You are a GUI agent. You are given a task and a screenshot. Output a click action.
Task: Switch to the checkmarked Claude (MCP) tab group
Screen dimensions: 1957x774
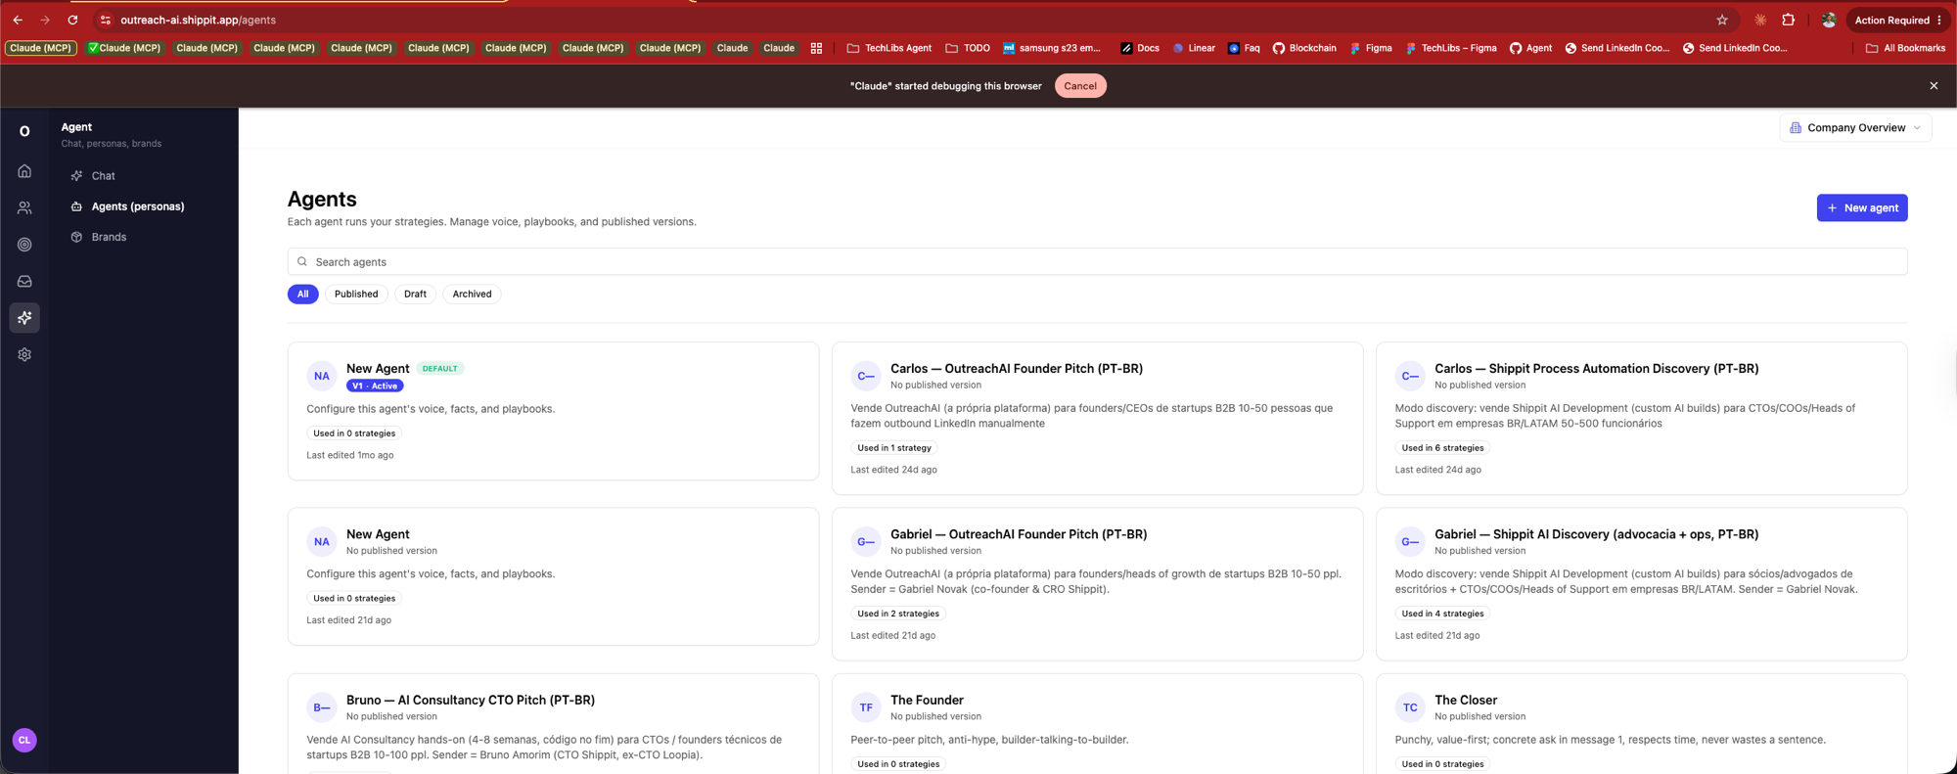coord(124,48)
